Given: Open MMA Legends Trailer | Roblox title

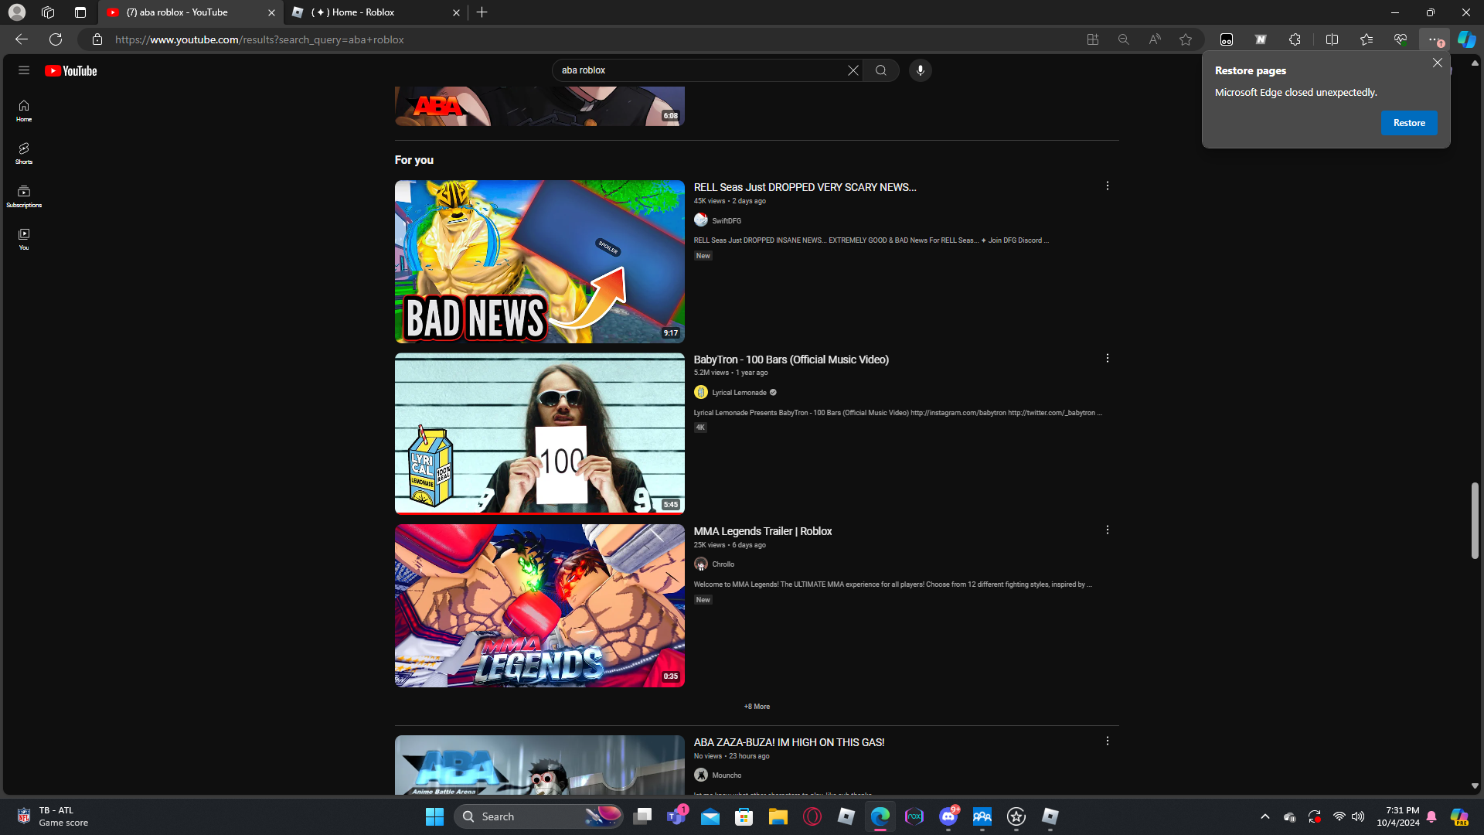Looking at the screenshot, I should tap(762, 531).
